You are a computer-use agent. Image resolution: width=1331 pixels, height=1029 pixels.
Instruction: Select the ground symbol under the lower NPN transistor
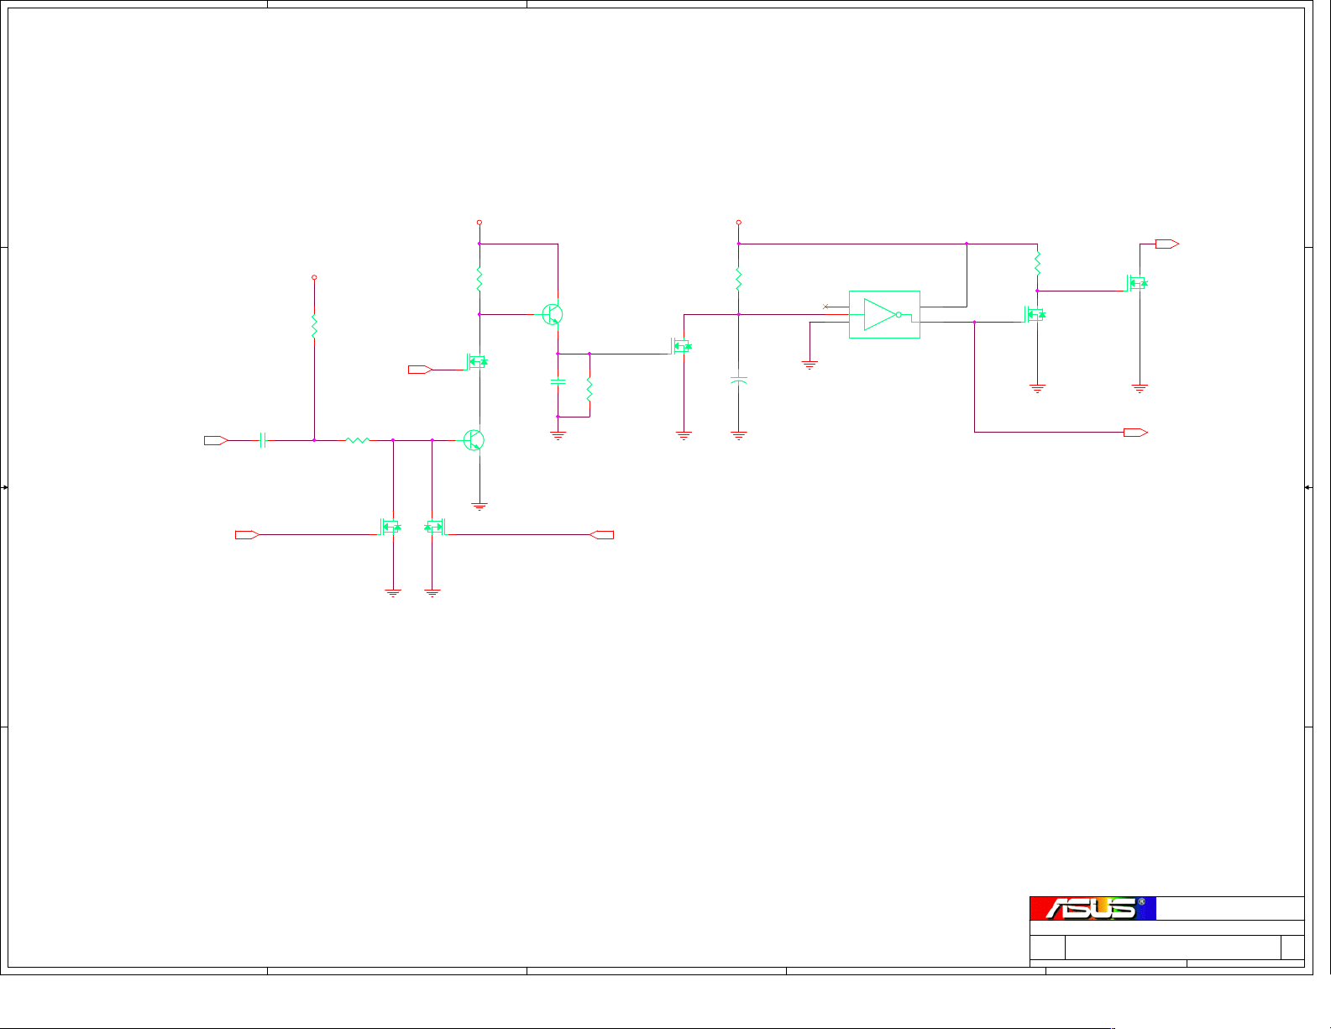pyautogui.click(x=479, y=507)
